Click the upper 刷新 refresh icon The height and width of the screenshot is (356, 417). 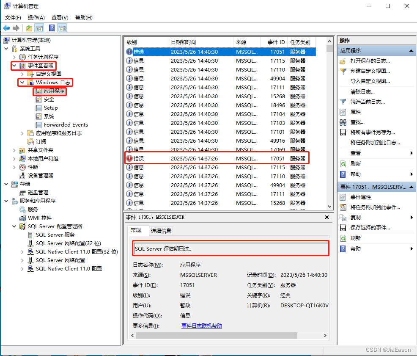tap(343, 164)
